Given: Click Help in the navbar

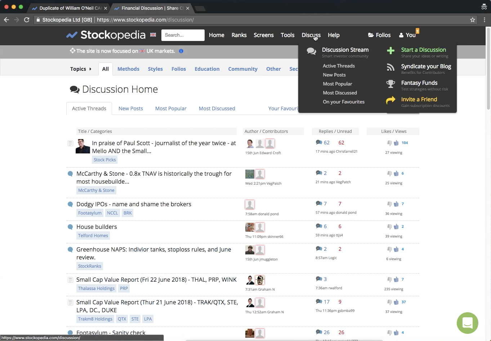Looking at the screenshot, I should tap(334, 35).
